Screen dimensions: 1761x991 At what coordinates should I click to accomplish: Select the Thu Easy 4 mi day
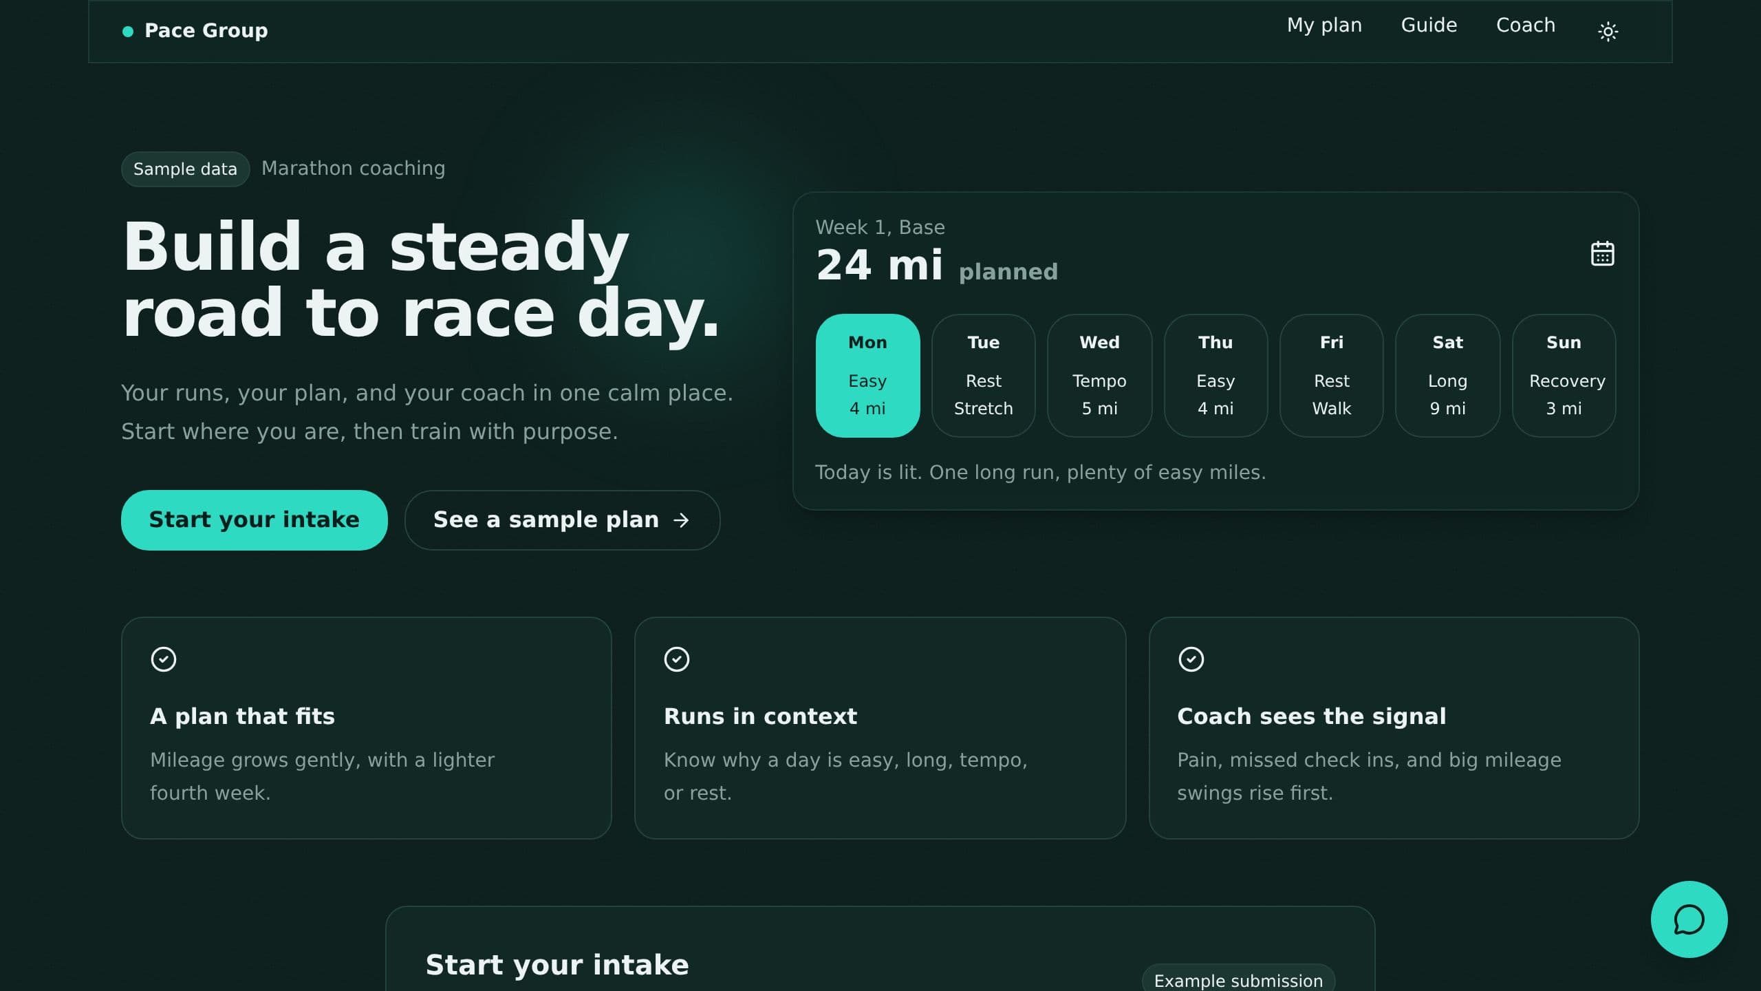[x=1216, y=376]
